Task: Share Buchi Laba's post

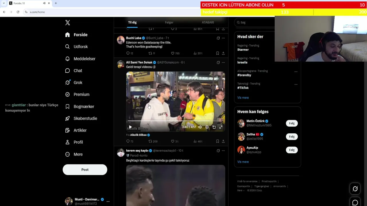Action: point(223,53)
